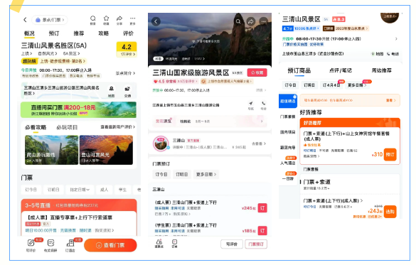This screenshot has width=416, height=265.
Task: Tap 有奖调研 icon in bottom bar
Action: point(50,242)
